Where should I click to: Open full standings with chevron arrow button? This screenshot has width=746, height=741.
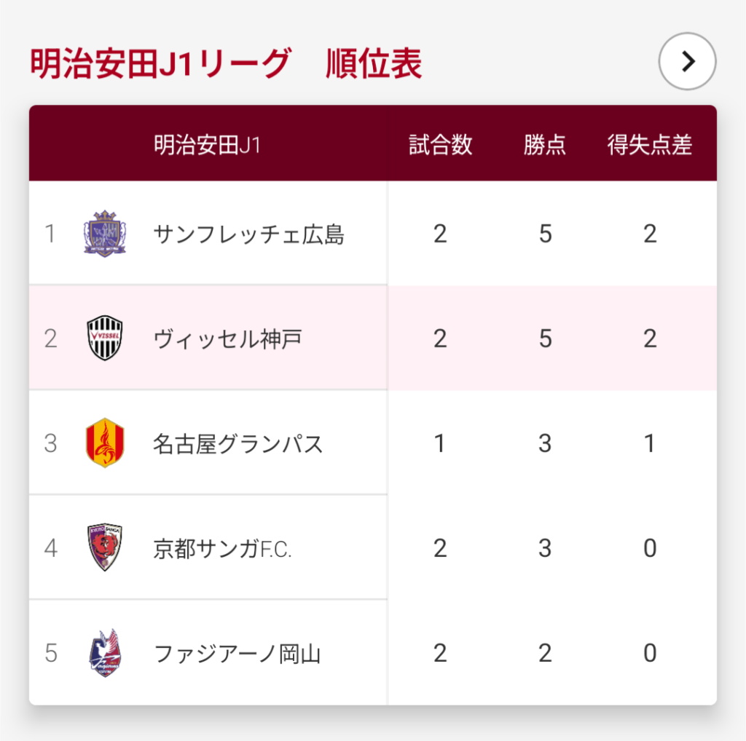coord(687,63)
